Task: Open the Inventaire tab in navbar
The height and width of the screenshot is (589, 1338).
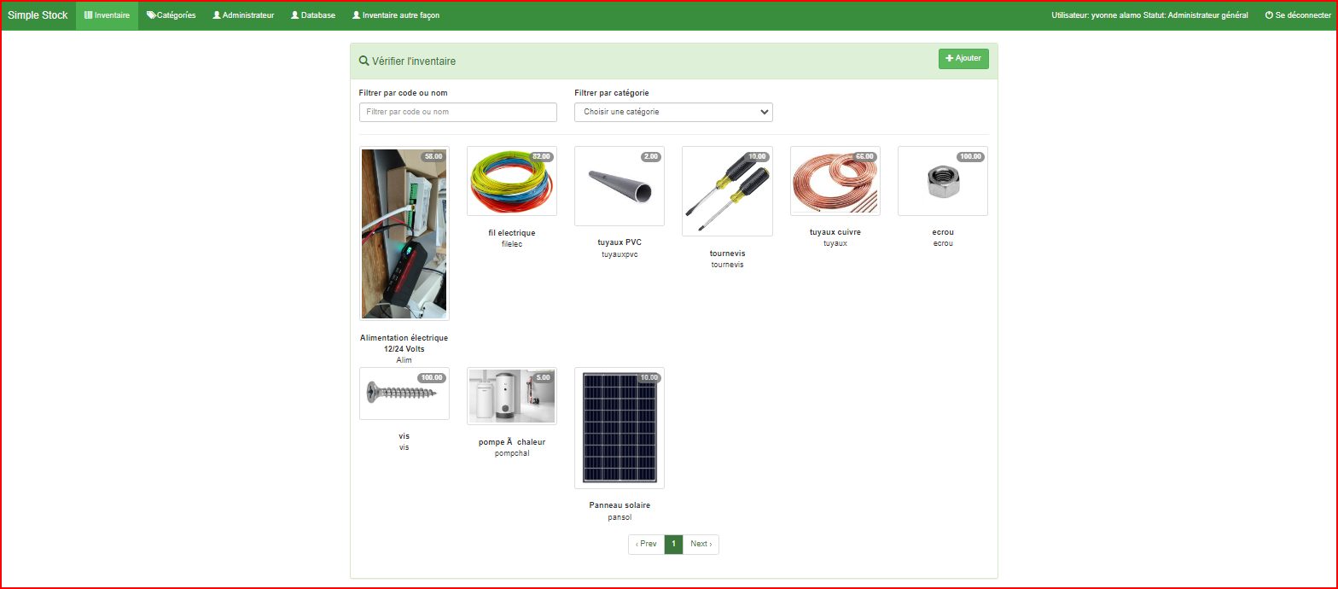Action: 107,15
